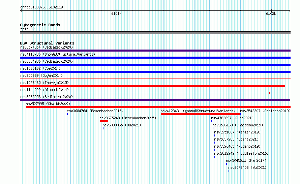Select the red bar under esv3675248
Viewport: 300px width, 184px height.
tap(104, 121)
